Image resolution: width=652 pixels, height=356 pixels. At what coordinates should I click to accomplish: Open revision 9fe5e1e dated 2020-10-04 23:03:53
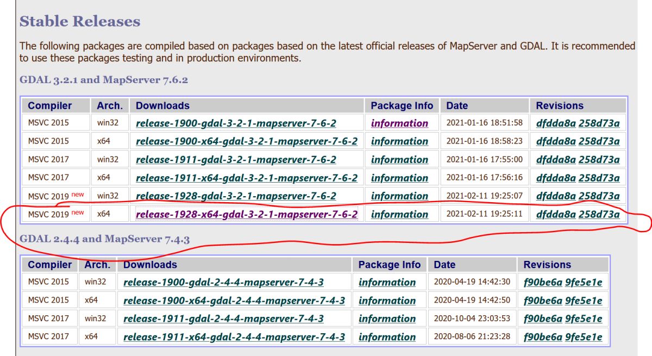[x=584, y=318]
